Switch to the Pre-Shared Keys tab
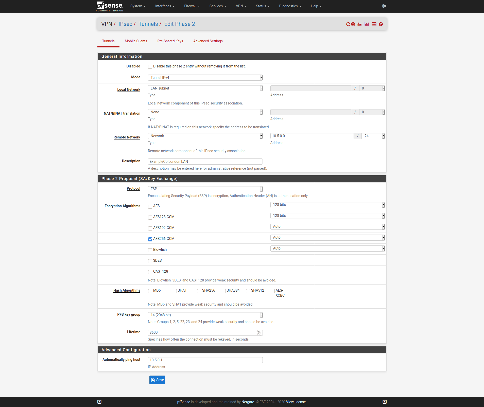 click(x=170, y=41)
